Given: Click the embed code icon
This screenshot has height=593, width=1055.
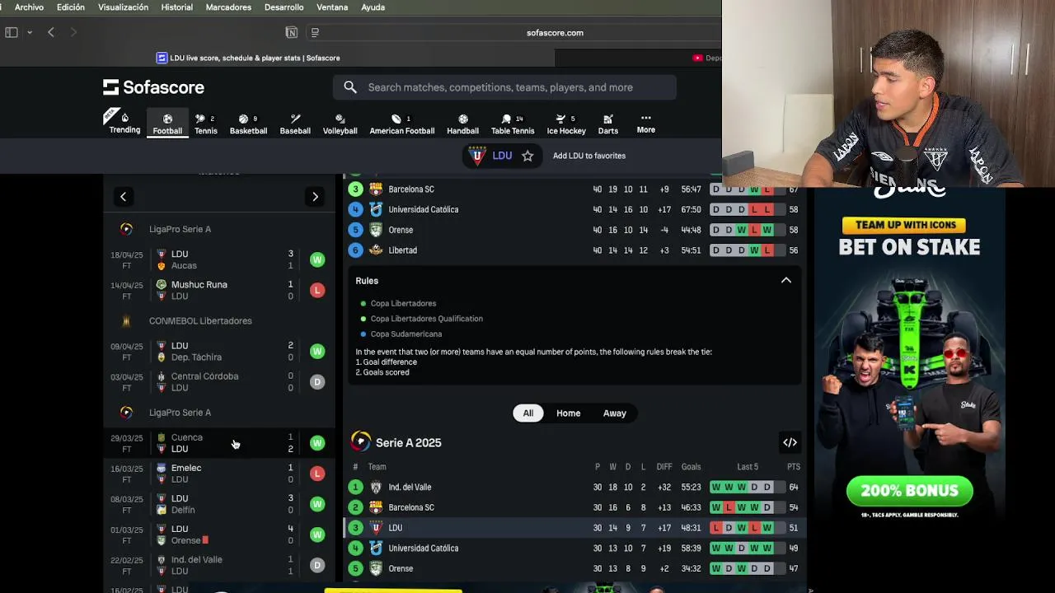Looking at the screenshot, I should (790, 443).
